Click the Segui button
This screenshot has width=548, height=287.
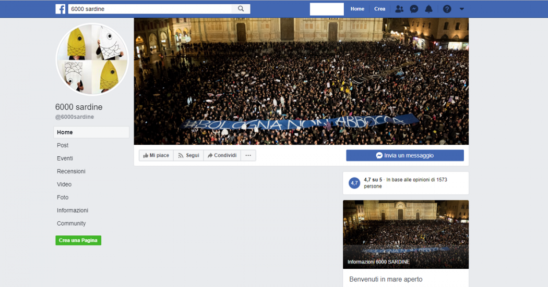coord(188,156)
